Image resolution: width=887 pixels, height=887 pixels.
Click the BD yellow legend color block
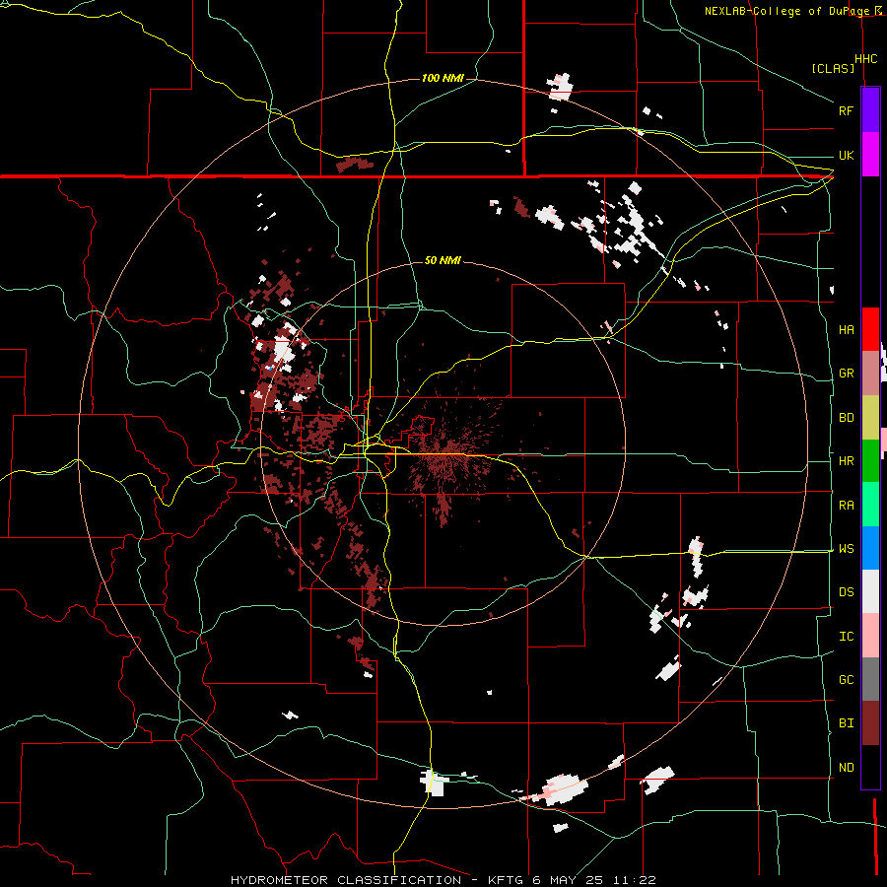870,418
